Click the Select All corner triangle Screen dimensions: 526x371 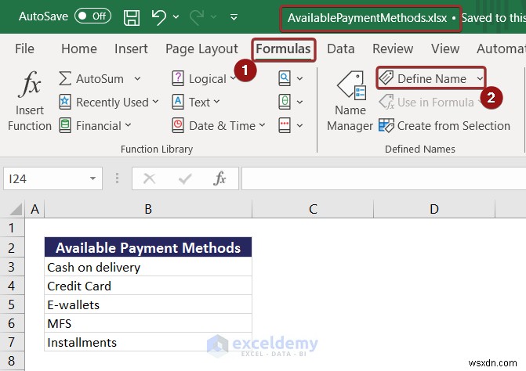15,209
